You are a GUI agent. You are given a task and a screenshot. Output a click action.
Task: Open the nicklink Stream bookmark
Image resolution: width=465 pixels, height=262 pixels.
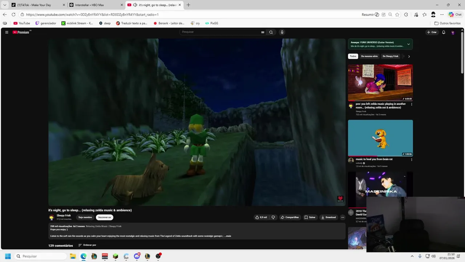[x=77, y=23]
